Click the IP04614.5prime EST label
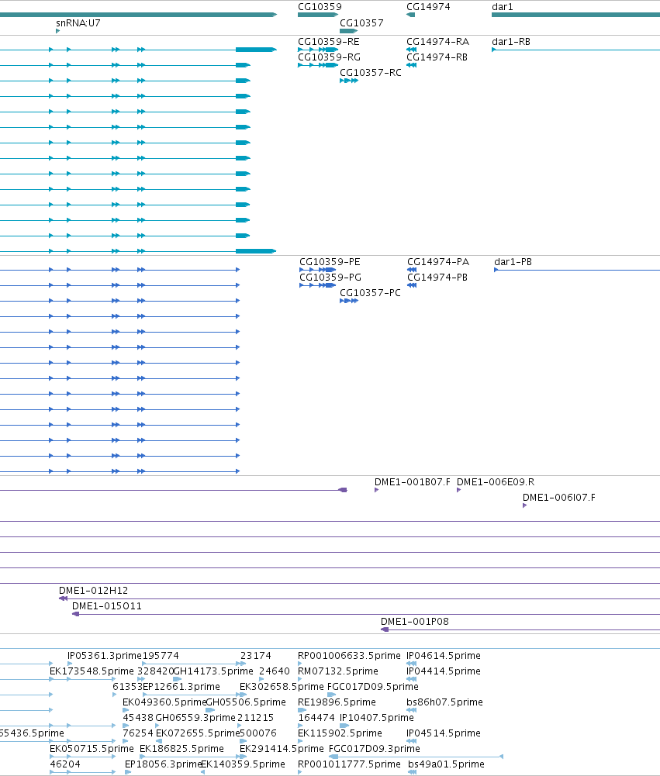Screen dimensions: 660x776 point(444,656)
